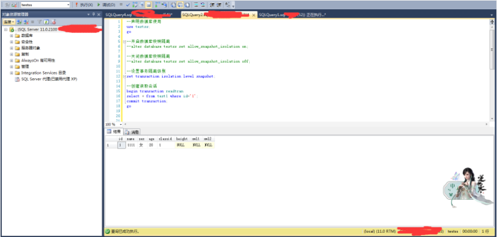The image size is (497, 237).
Task: Select the highlighted Results to Grid icon
Action: point(180,5)
